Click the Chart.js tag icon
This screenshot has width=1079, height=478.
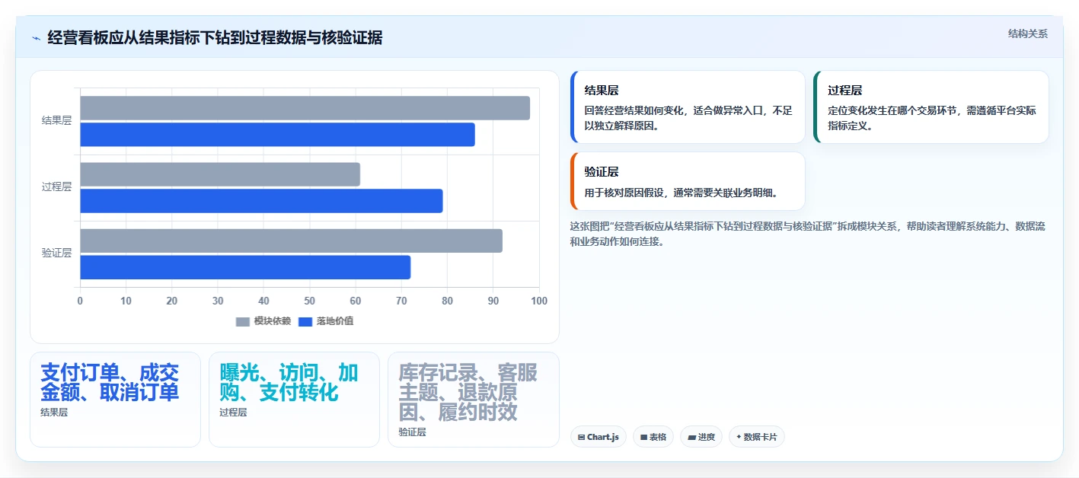coord(582,437)
